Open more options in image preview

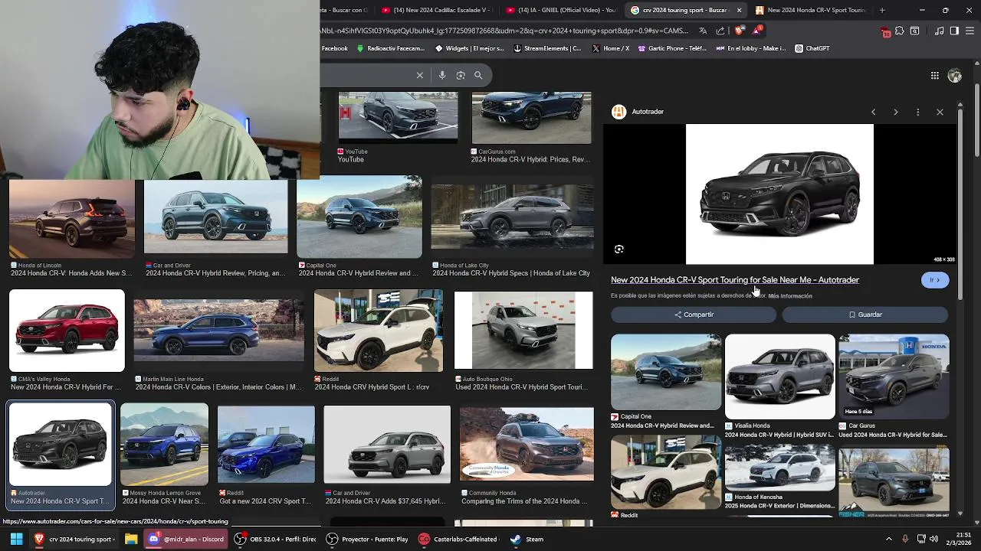[917, 112]
